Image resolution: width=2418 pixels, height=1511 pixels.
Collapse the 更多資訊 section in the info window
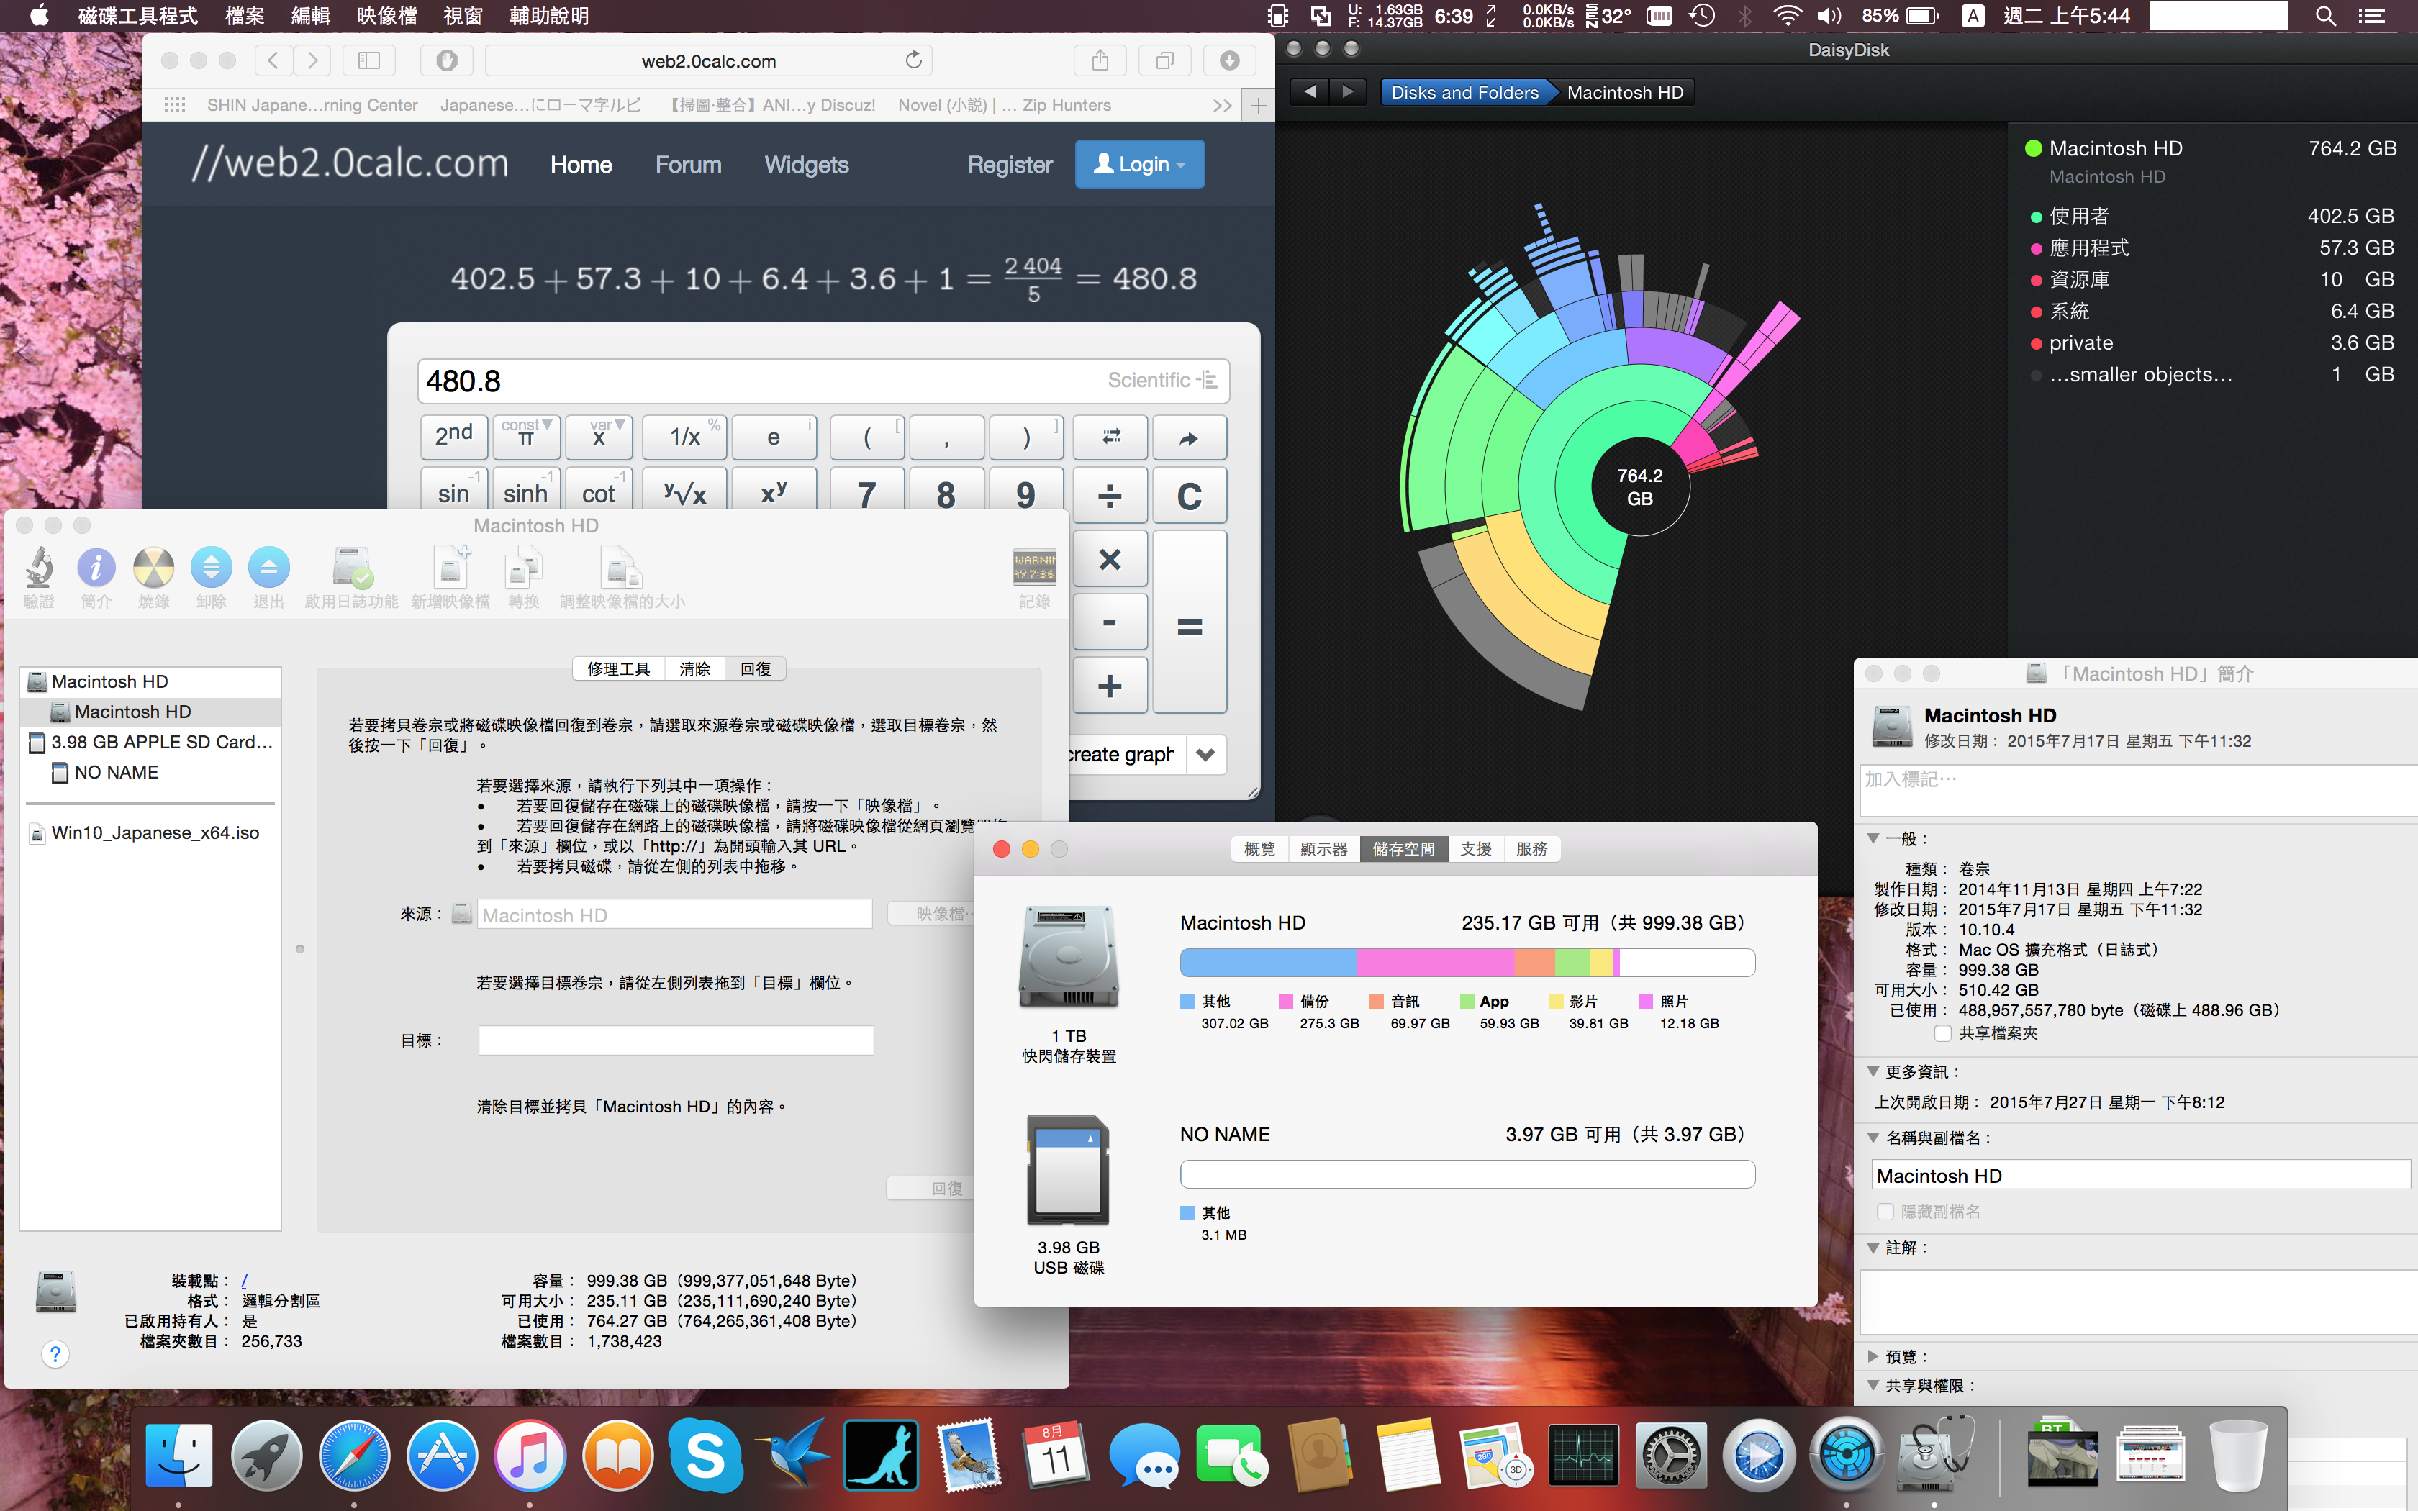1873,1071
